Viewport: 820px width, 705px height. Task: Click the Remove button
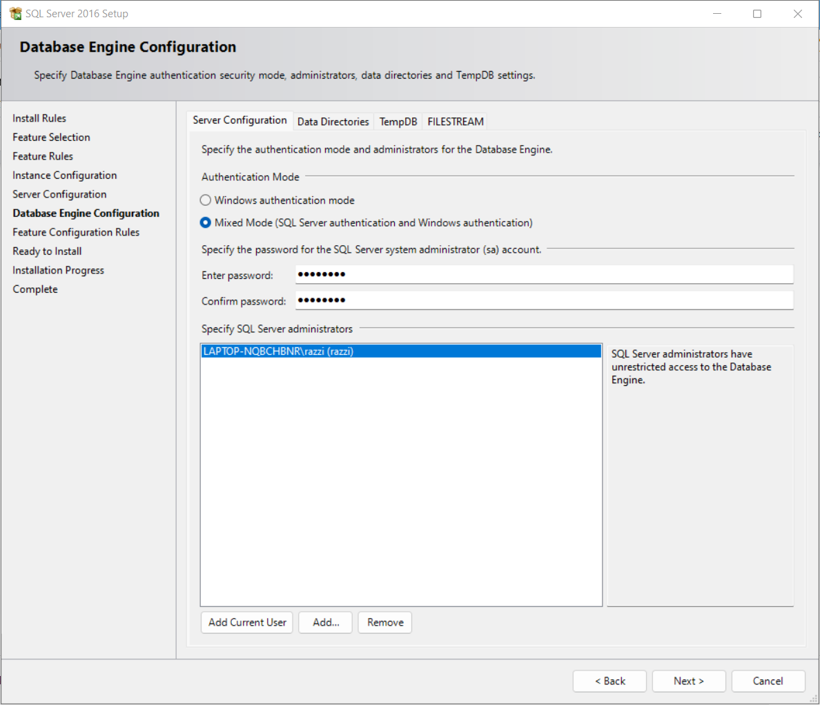385,622
